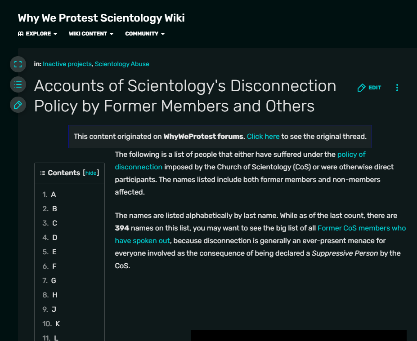
Task: Jump to section K in Contents
Action: point(58,324)
